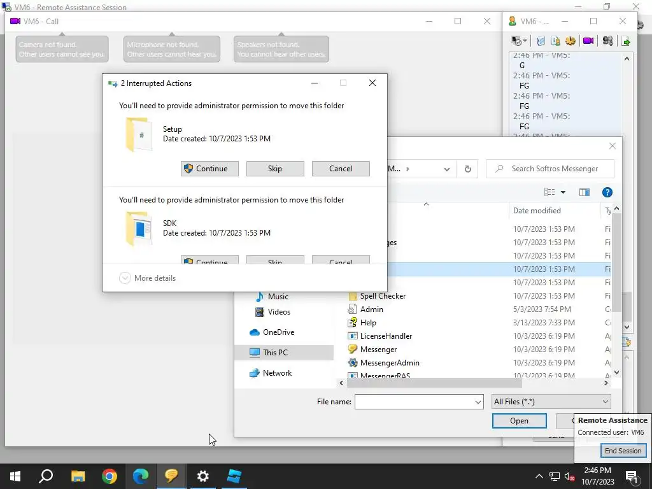The width and height of the screenshot is (652, 489).
Task: Click the Search Softros Messenger box
Action: [x=549, y=169]
